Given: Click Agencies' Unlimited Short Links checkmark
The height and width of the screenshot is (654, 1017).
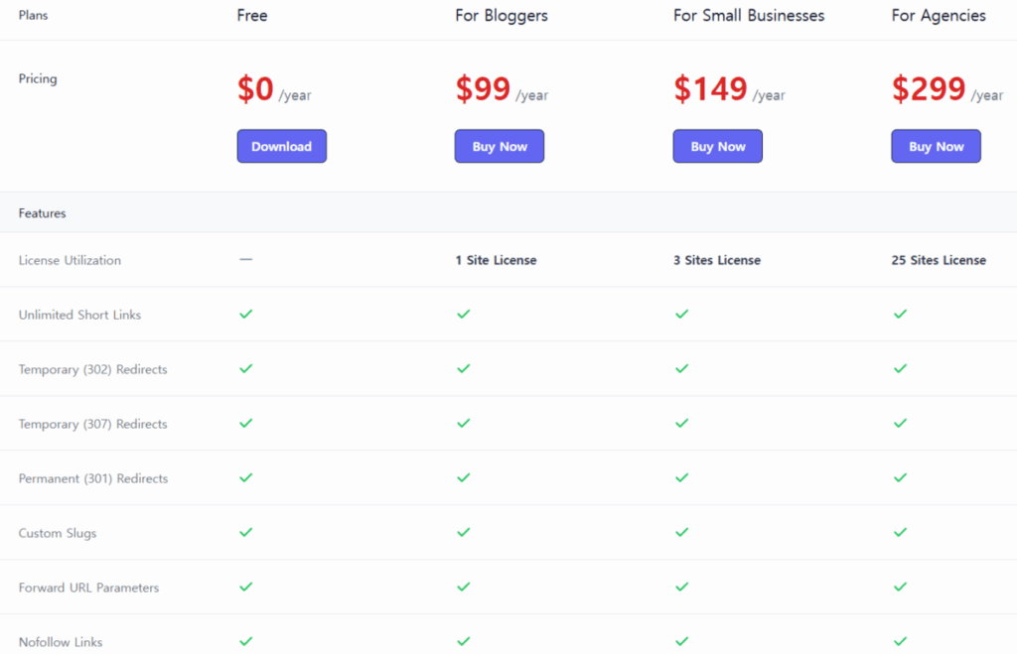Looking at the screenshot, I should coord(900,314).
